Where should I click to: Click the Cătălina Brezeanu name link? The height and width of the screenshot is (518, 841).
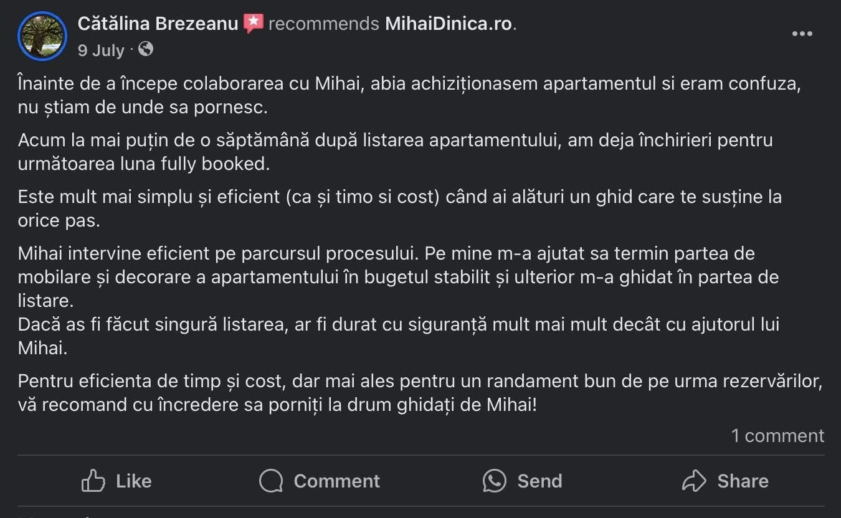[x=158, y=24]
